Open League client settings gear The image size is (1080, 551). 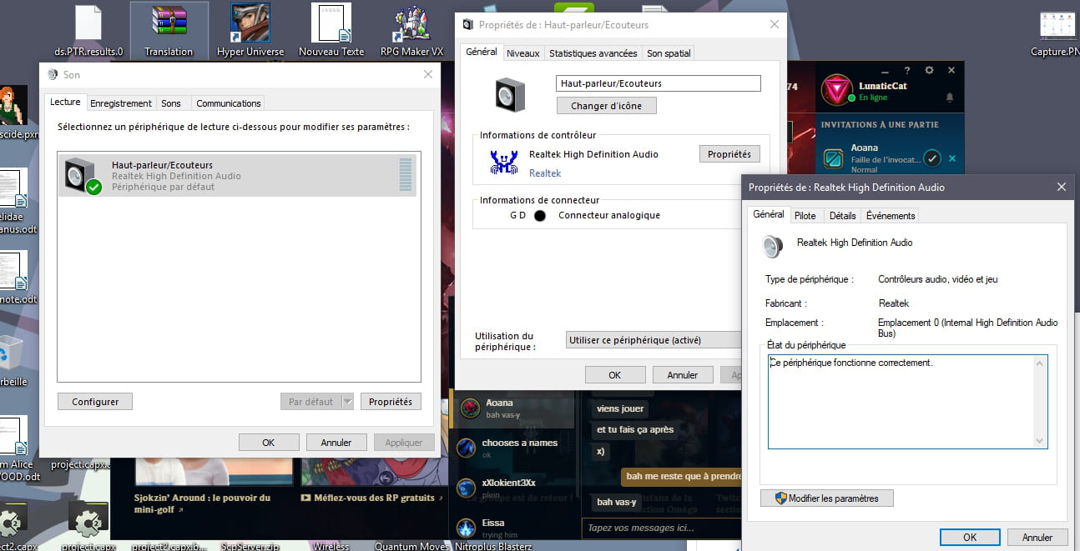[x=929, y=71]
